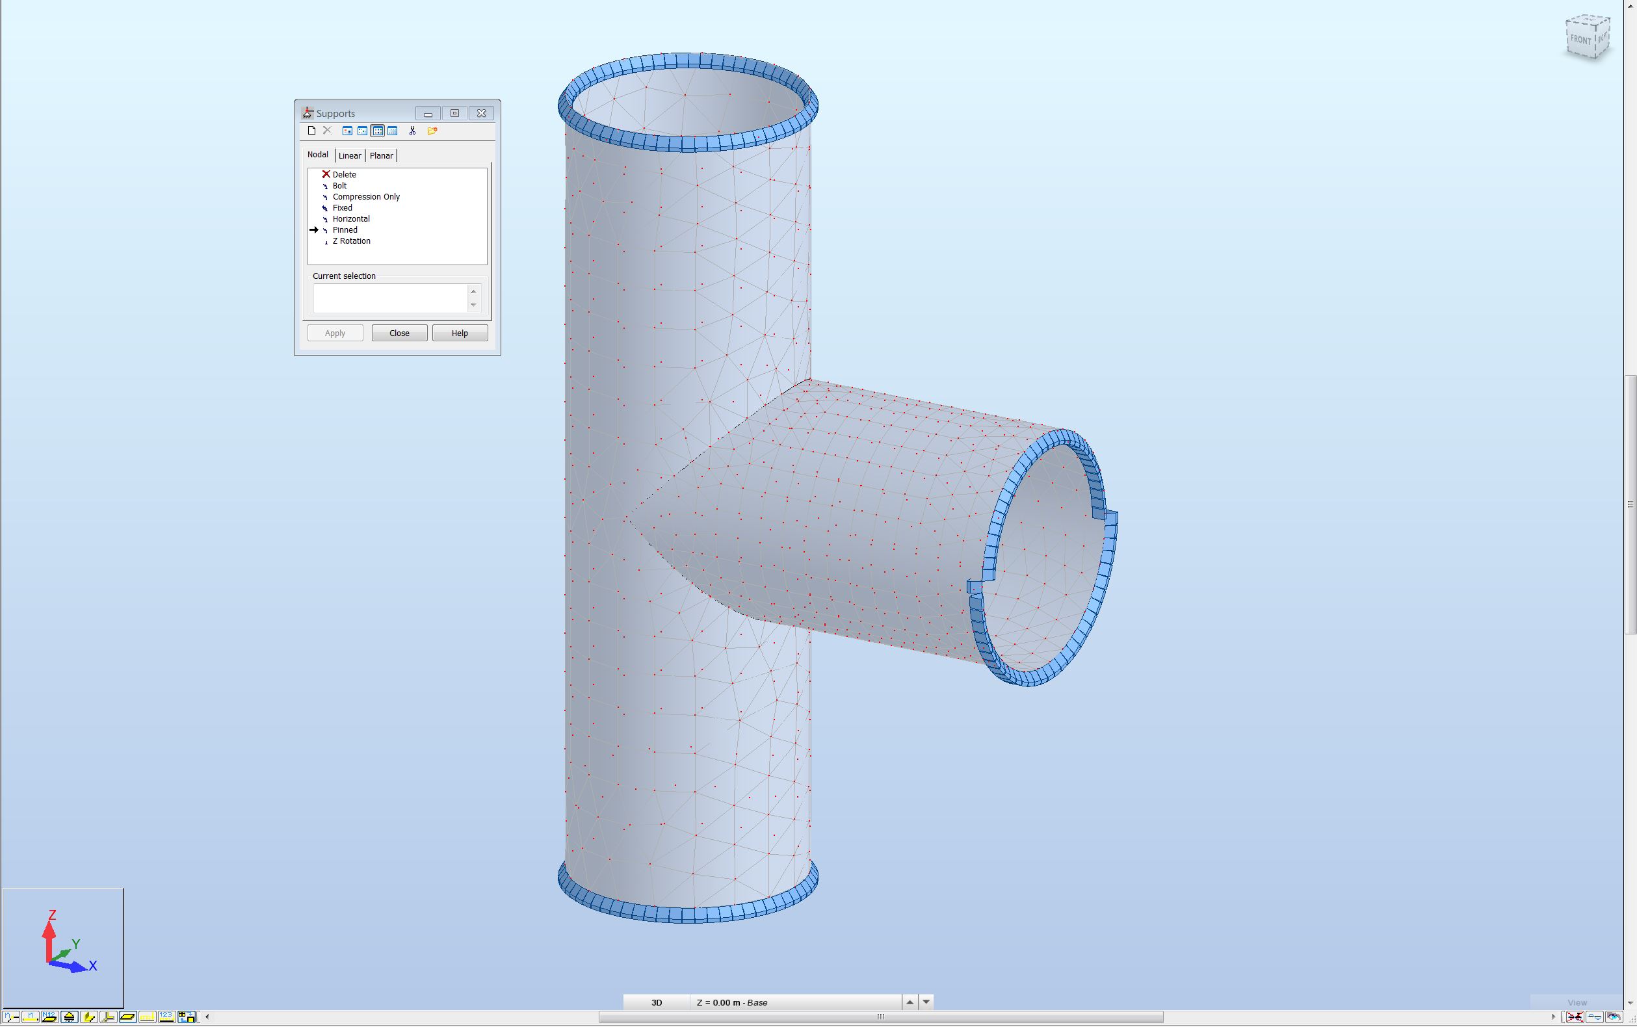Click the up arrow beside the level selector

[x=909, y=1002]
